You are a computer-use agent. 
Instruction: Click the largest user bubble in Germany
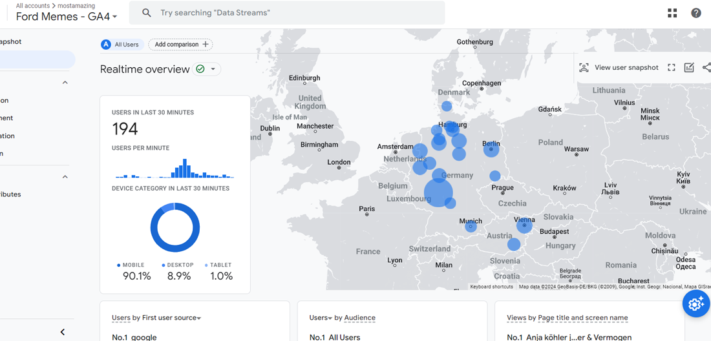[438, 192]
